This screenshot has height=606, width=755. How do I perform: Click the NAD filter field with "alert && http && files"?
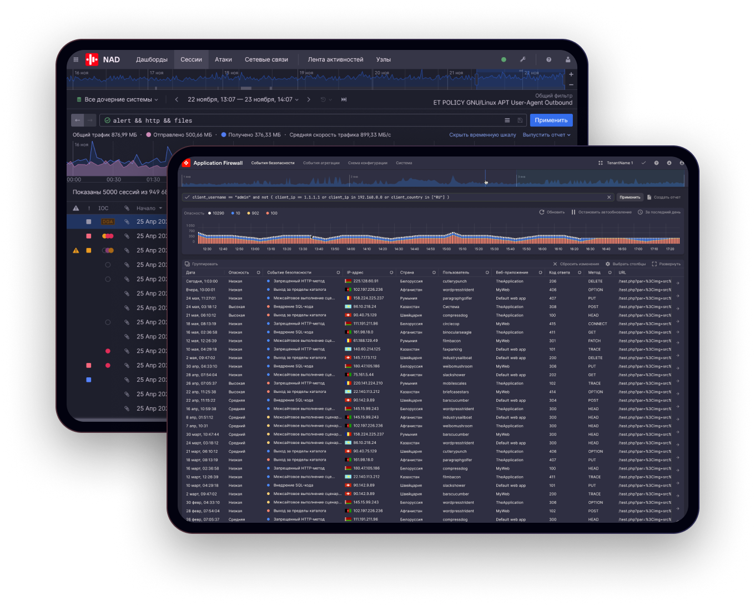click(300, 120)
